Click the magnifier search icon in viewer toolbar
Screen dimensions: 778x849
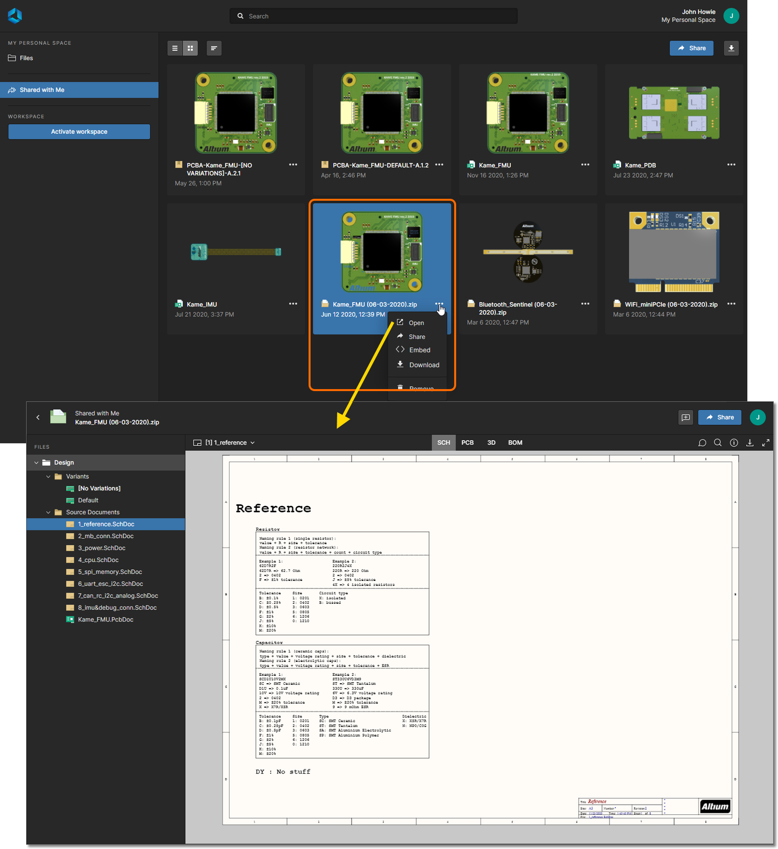click(x=718, y=443)
